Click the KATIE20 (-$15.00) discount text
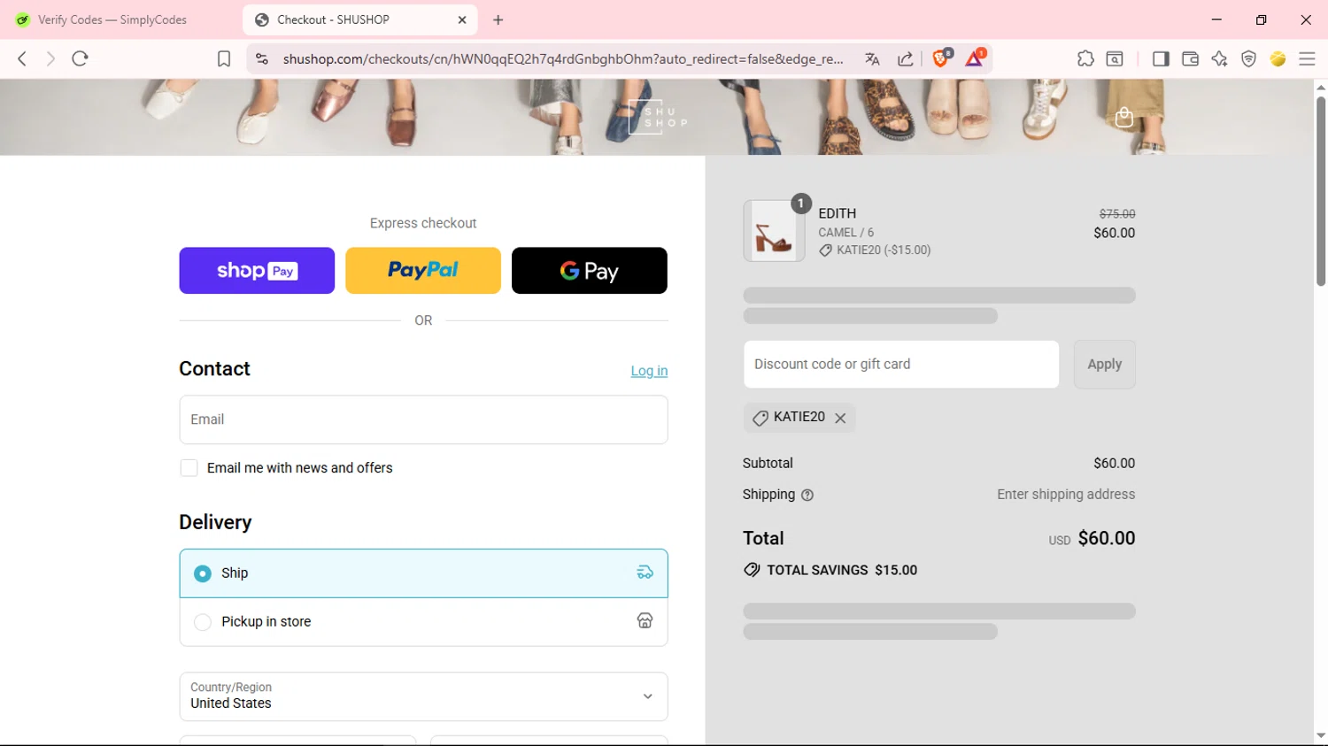 (x=884, y=250)
